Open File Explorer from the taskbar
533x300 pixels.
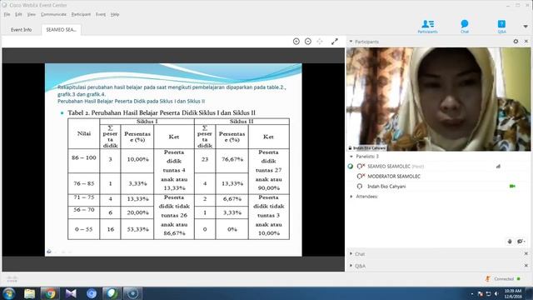(30, 293)
